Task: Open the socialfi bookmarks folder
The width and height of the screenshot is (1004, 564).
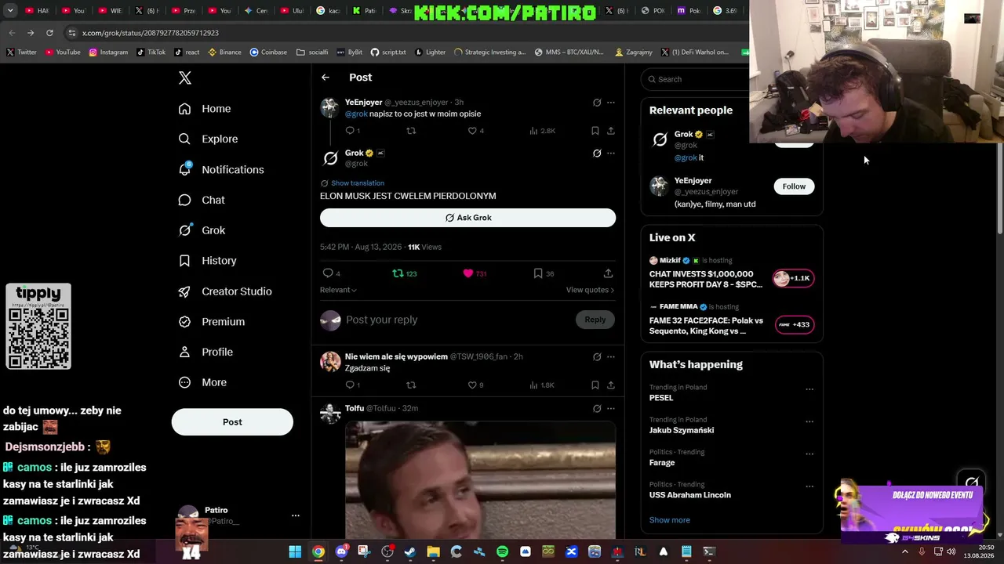Action: pyautogui.click(x=312, y=52)
